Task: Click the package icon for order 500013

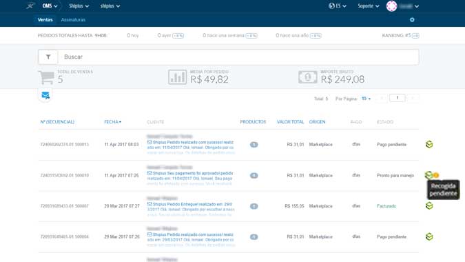Action: (x=429, y=144)
